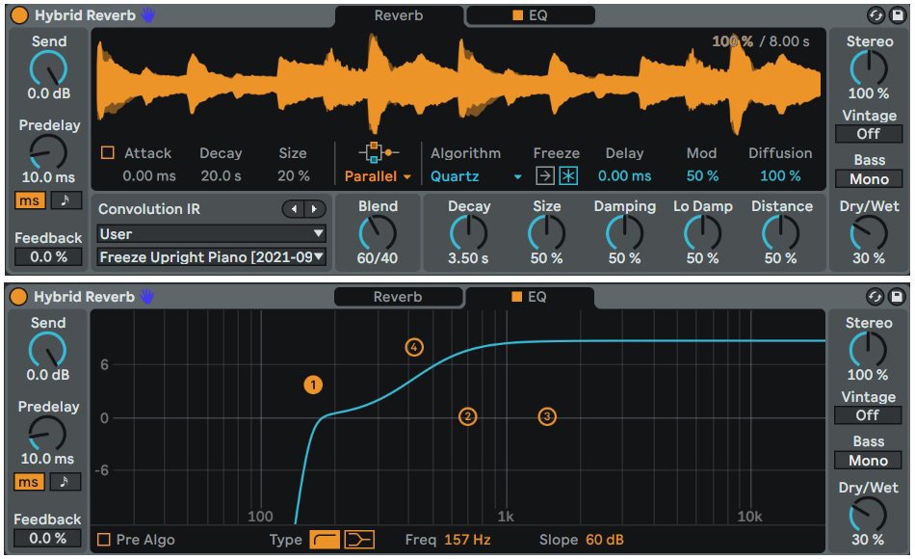This screenshot has height=559, width=915.
Task: Click the Predelay knob in the bottom device
Action: click(x=48, y=434)
